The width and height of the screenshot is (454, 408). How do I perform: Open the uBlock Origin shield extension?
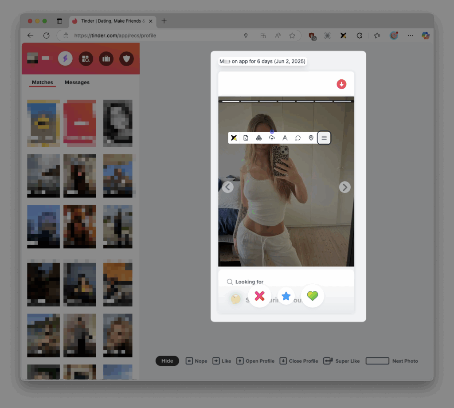coord(312,36)
